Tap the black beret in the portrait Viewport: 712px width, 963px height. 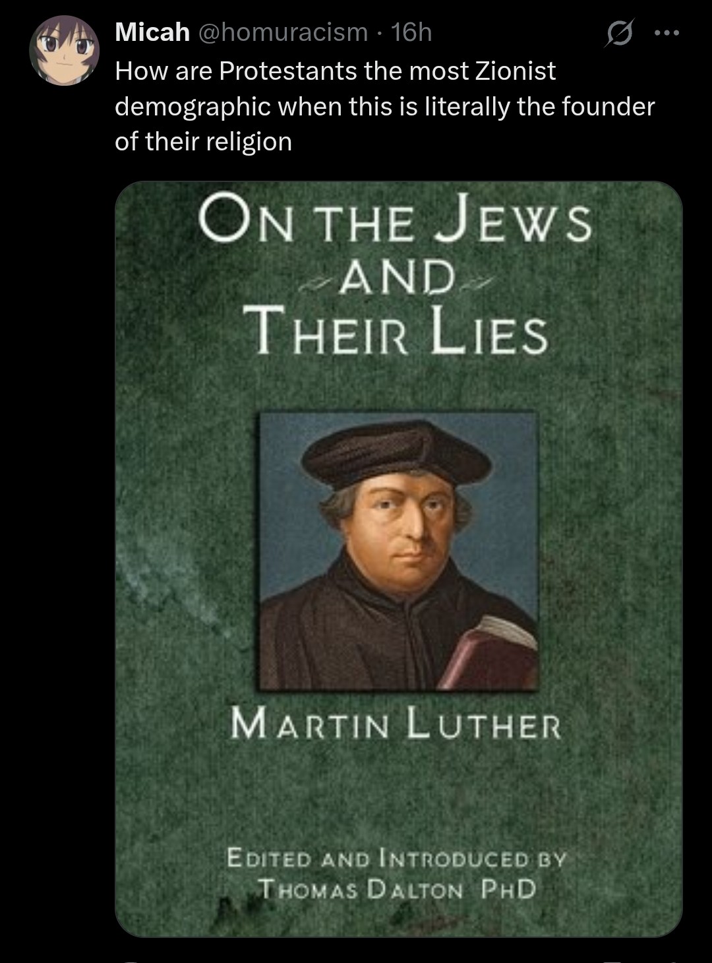pos(397,454)
